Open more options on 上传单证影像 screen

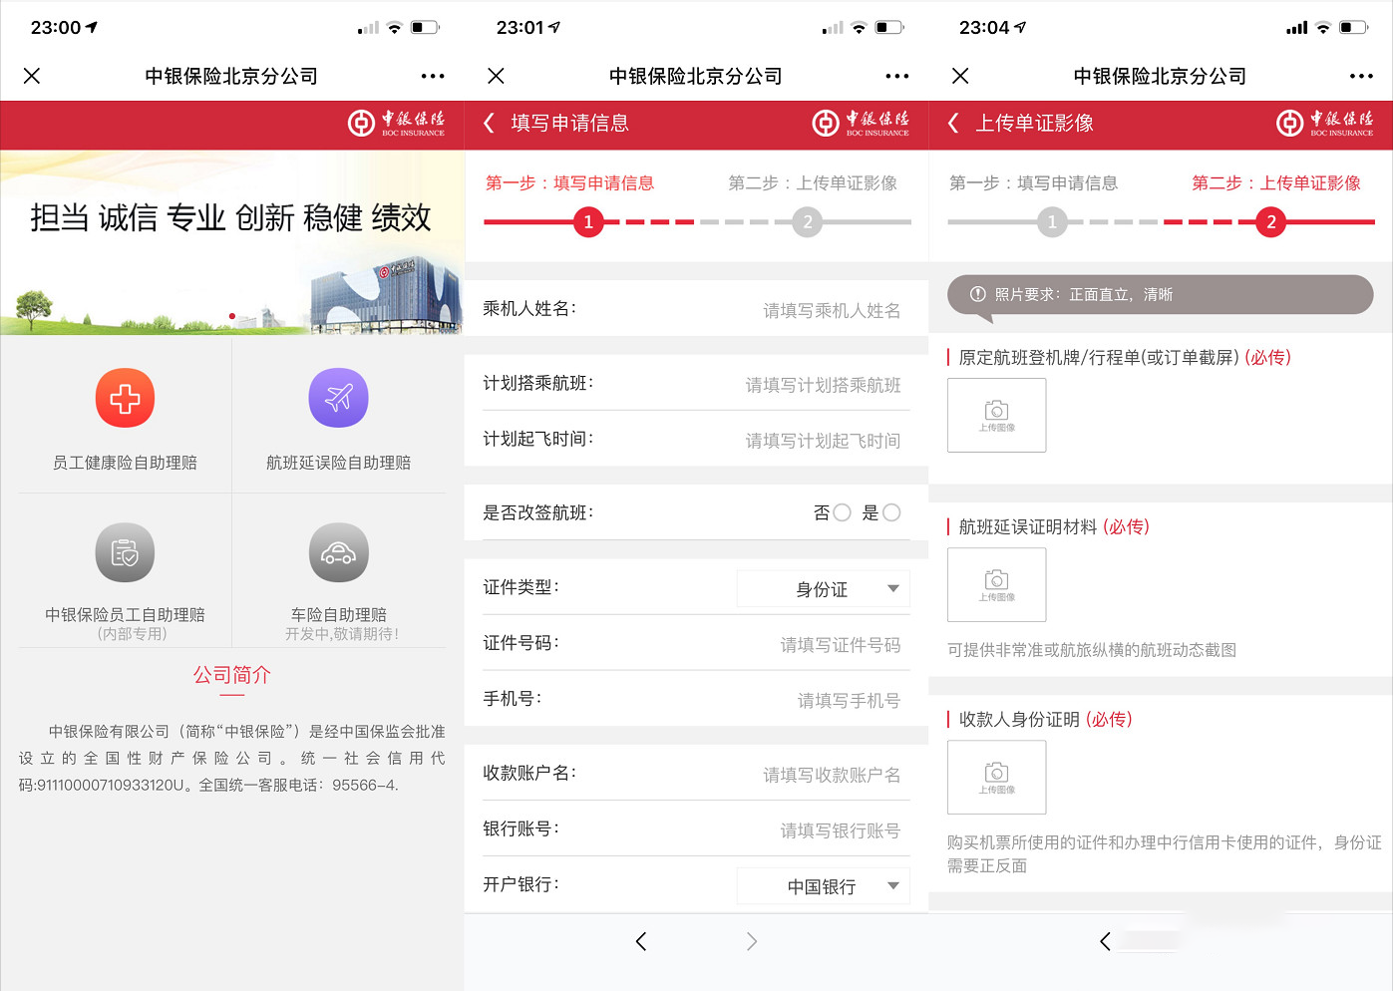[1361, 76]
